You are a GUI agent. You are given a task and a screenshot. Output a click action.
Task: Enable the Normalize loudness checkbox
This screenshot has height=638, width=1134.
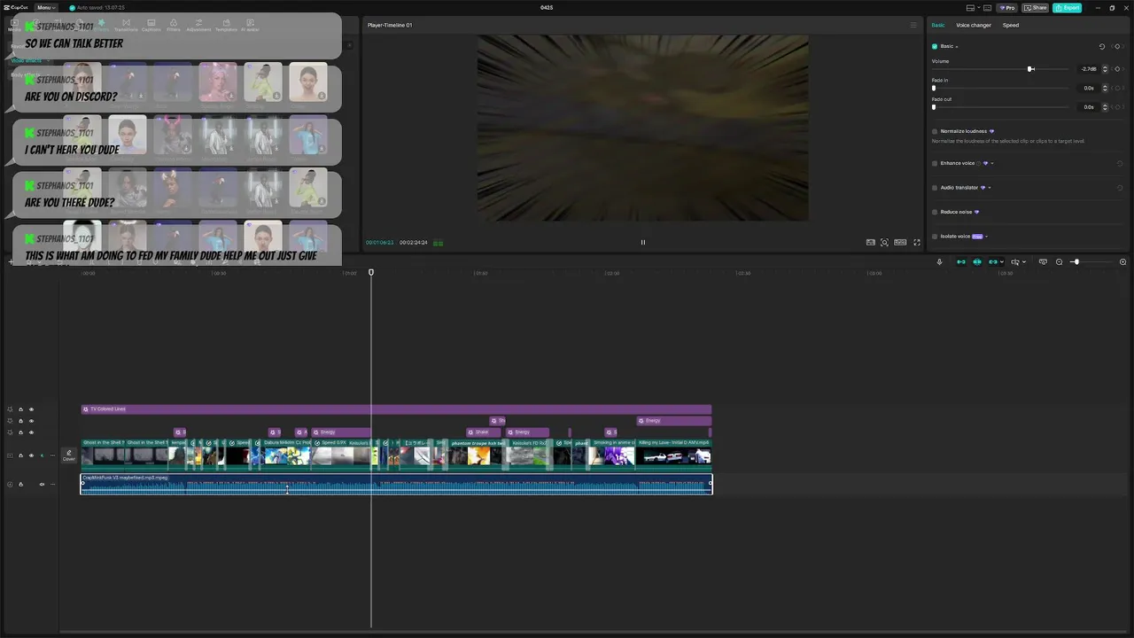point(935,131)
